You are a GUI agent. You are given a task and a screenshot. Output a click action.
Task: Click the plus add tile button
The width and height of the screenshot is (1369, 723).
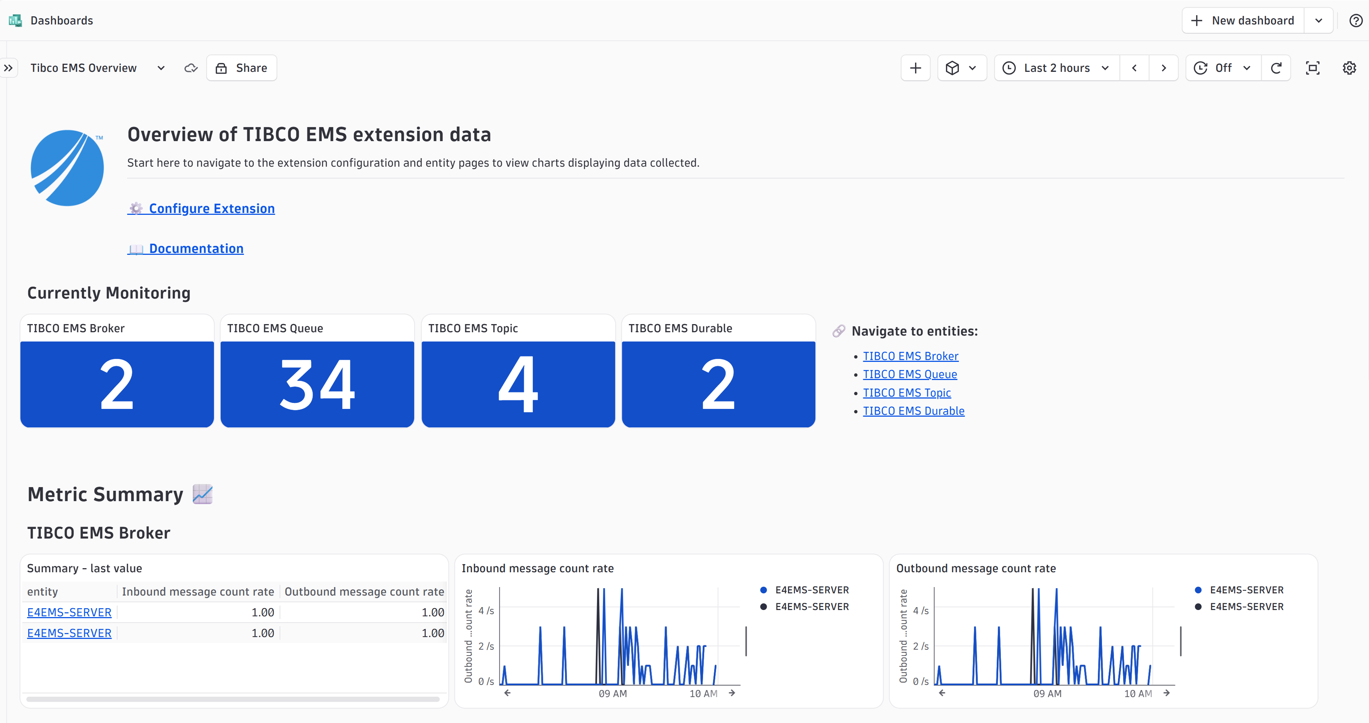pyautogui.click(x=915, y=68)
